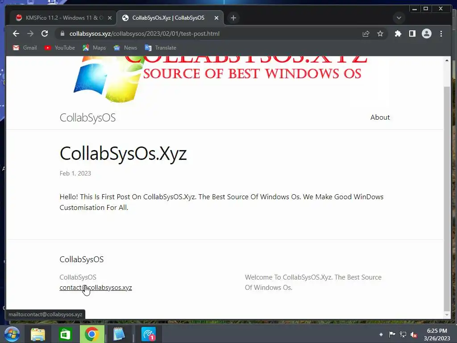Viewport: 457px width, 343px height.
Task: Open a new tab with plus button
Action: click(x=233, y=18)
